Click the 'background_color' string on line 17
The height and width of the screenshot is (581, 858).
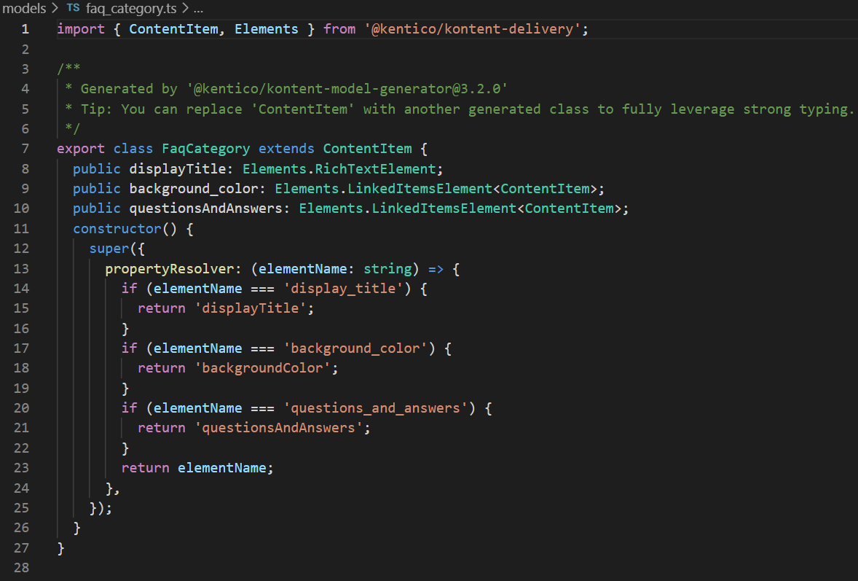pos(355,348)
